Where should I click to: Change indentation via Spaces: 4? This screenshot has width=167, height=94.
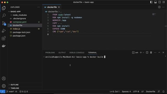pos(126,92)
